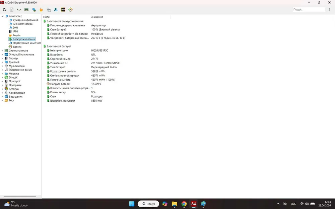Viewport: 335px width, 209px height.
Task: Open the sensor gauge toolbar icon
Action: pyautogui.click(x=70, y=10)
